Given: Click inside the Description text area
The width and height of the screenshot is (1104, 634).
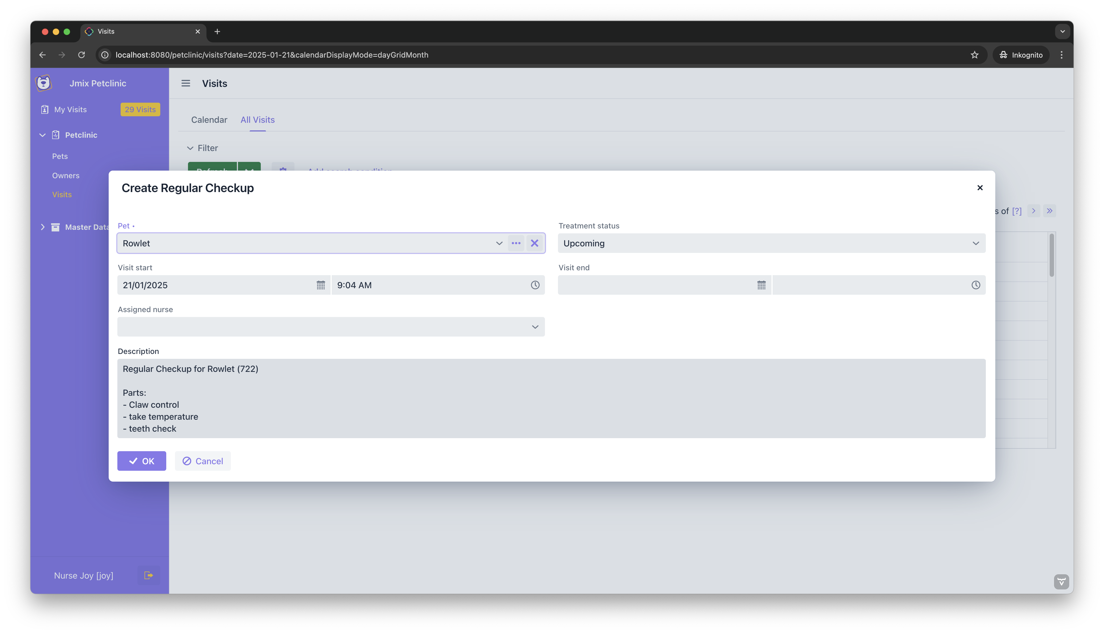Looking at the screenshot, I should 551,398.
